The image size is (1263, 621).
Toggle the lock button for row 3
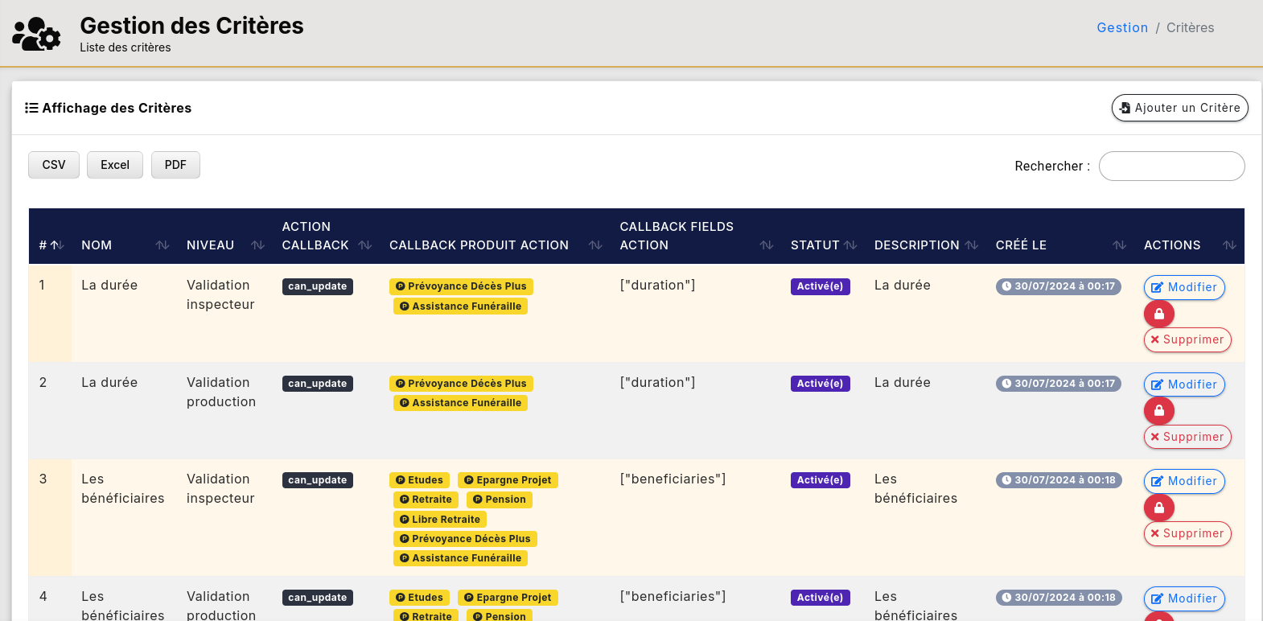(1158, 508)
